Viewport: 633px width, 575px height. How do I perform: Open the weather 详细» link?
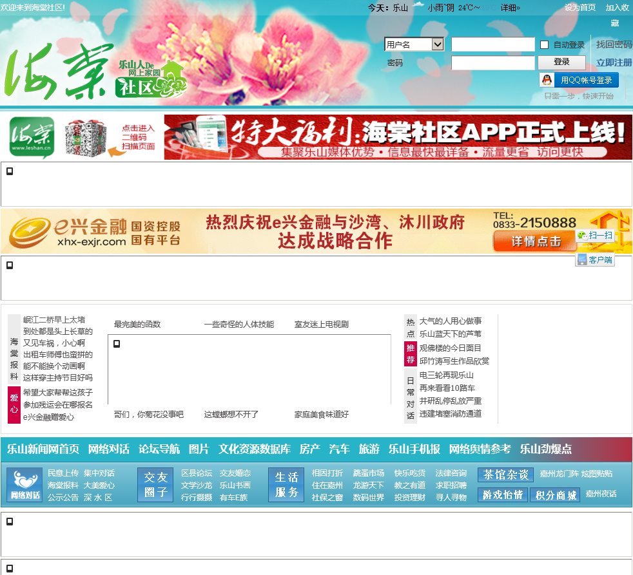pyautogui.click(x=511, y=8)
